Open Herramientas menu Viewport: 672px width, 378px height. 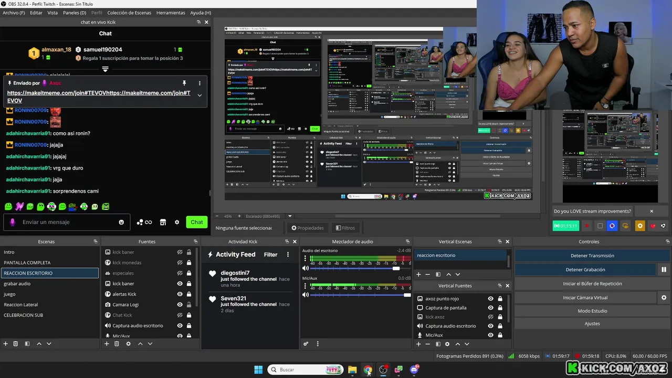[x=171, y=13]
